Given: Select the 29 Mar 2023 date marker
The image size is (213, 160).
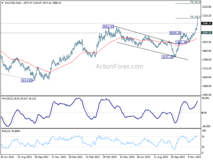Looking at the screenshot, I should coord(110,157).
